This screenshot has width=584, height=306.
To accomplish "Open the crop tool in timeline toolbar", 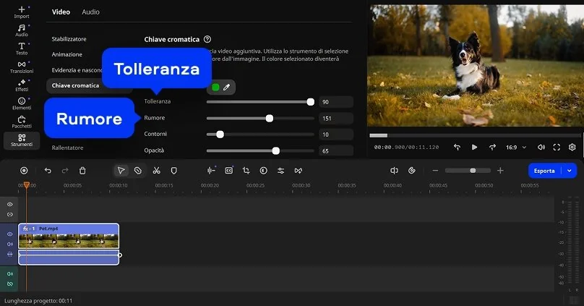I will (x=246, y=171).
